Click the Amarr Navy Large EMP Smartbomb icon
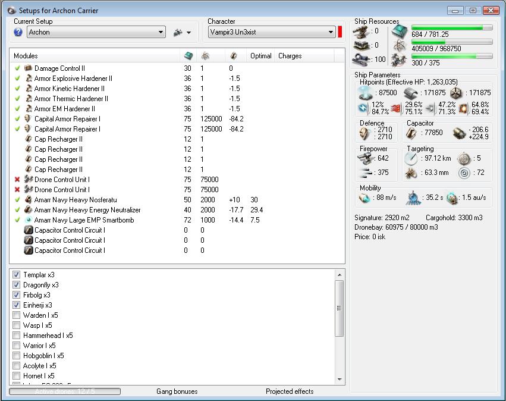The width and height of the screenshot is (506, 401). click(28, 220)
